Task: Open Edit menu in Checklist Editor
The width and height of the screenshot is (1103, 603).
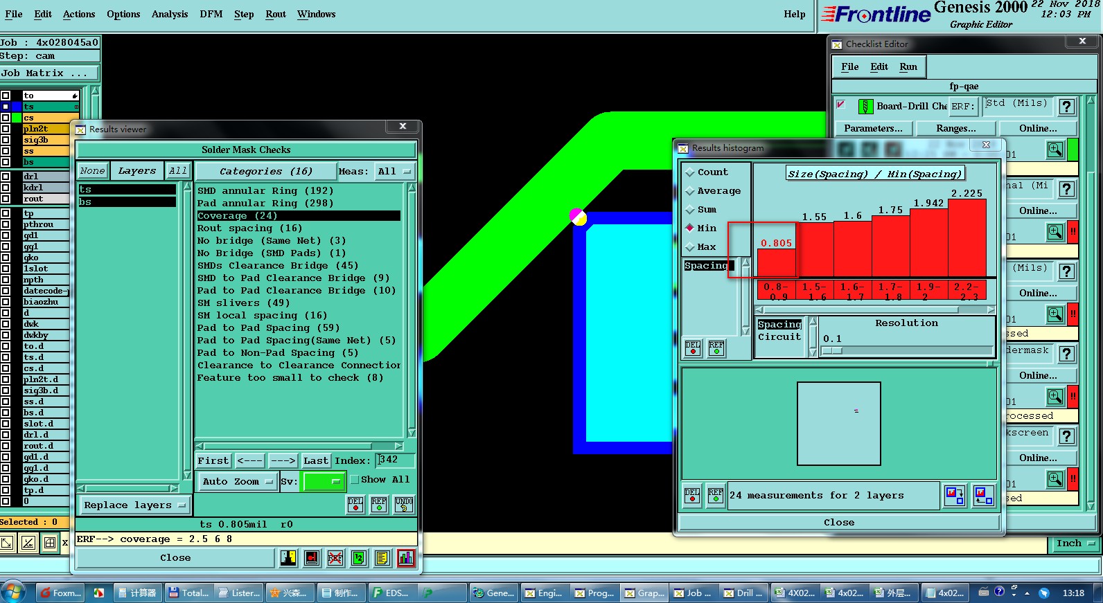Action: point(879,66)
